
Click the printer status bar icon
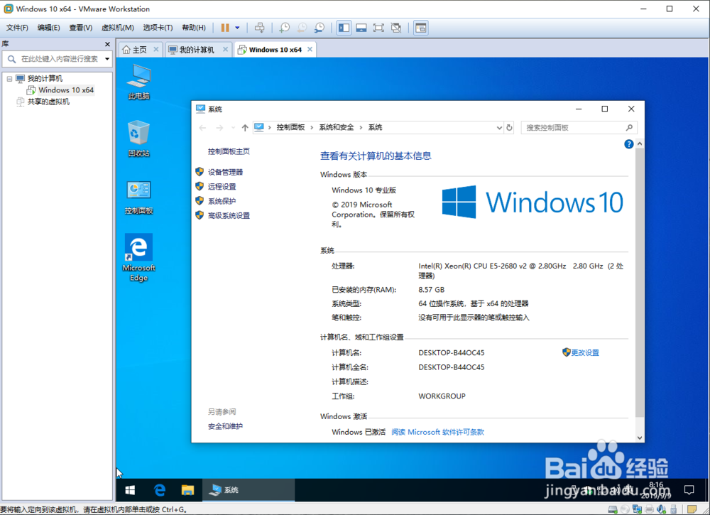coord(650,509)
